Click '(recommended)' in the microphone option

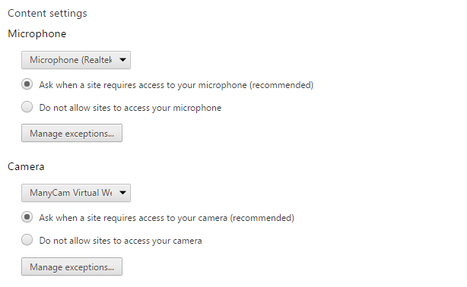[x=281, y=85]
